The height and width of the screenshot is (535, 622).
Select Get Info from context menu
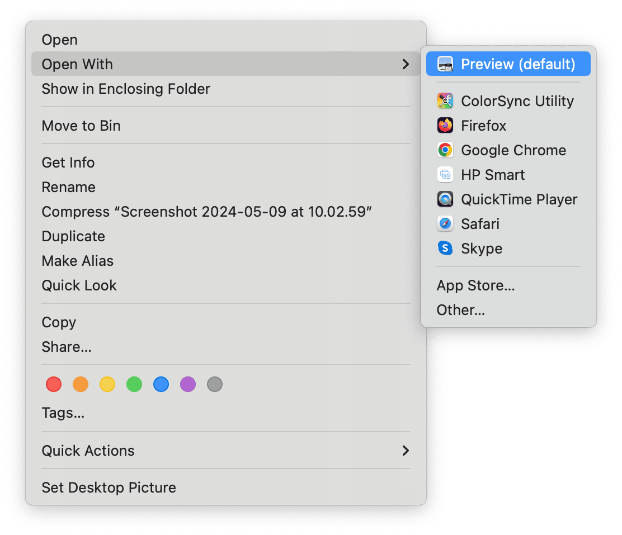pos(68,163)
